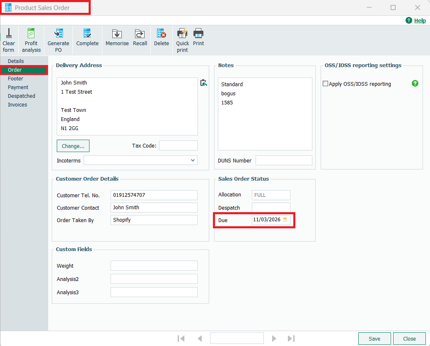430x346 pixels.
Task: Open the green OSS/IOSS help icon
Action: click(x=415, y=83)
